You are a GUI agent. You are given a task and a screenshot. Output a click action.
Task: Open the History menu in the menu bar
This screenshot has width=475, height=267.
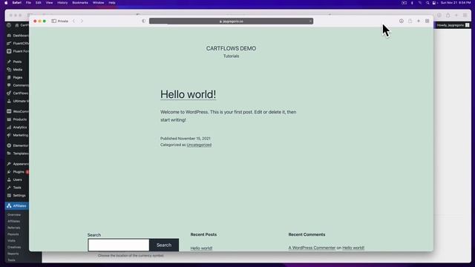click(62, 3)
